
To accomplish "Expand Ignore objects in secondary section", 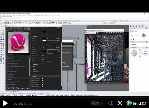I will tap(38, 89).
